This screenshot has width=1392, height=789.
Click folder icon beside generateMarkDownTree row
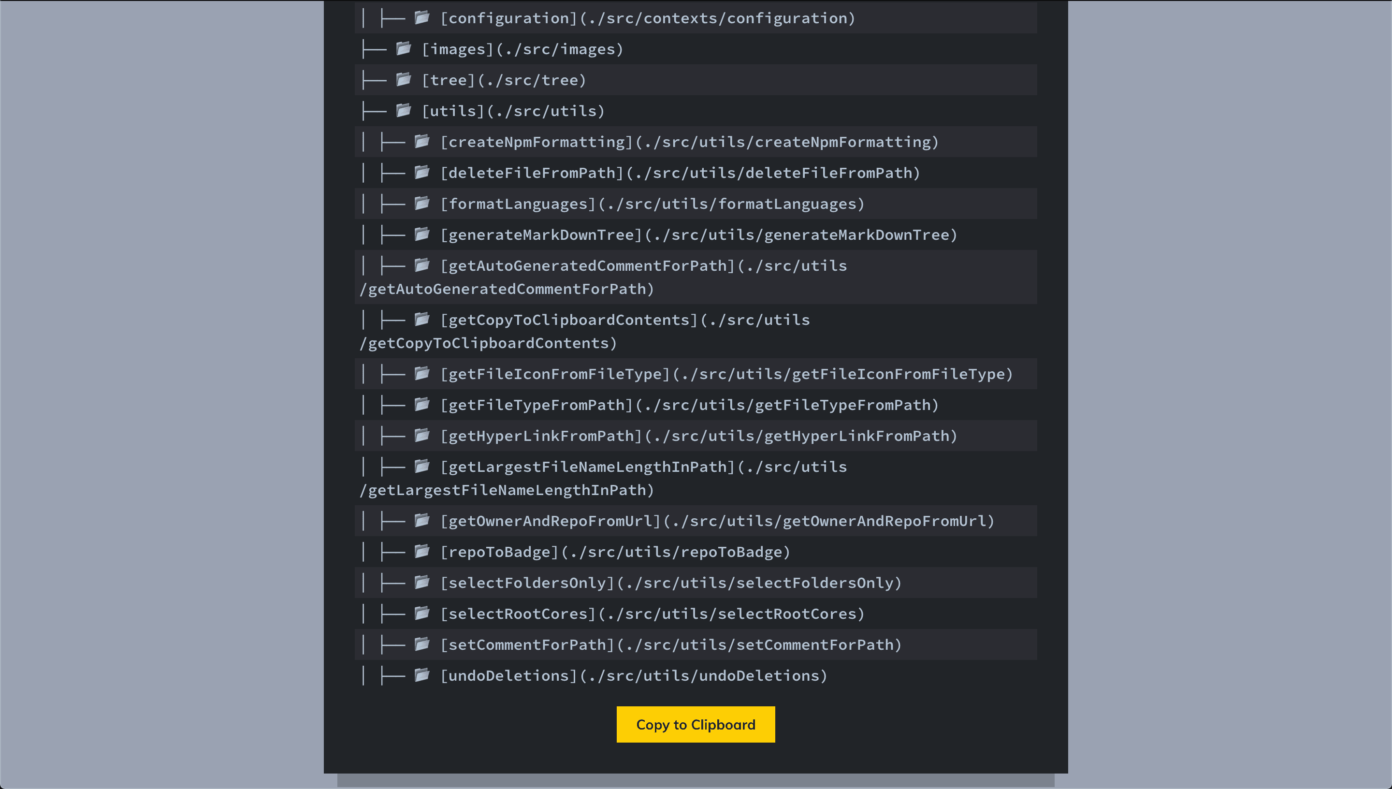pyautogui.click(x=422, y=234)
